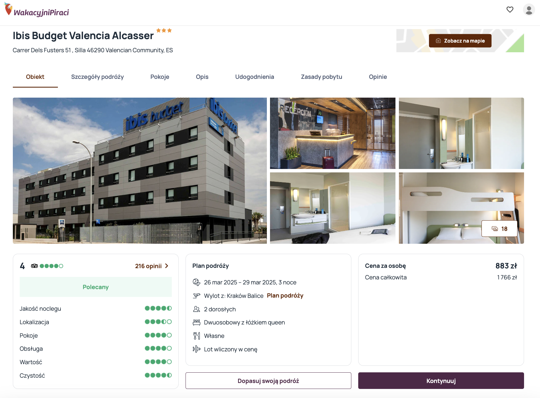Click the cutlery icon by Własne

tap(196, 336)
